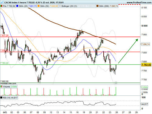This screenshot has height=114, width=152.
Task: Click the '7 682,00' support level label
Action: tap(4, 81)
